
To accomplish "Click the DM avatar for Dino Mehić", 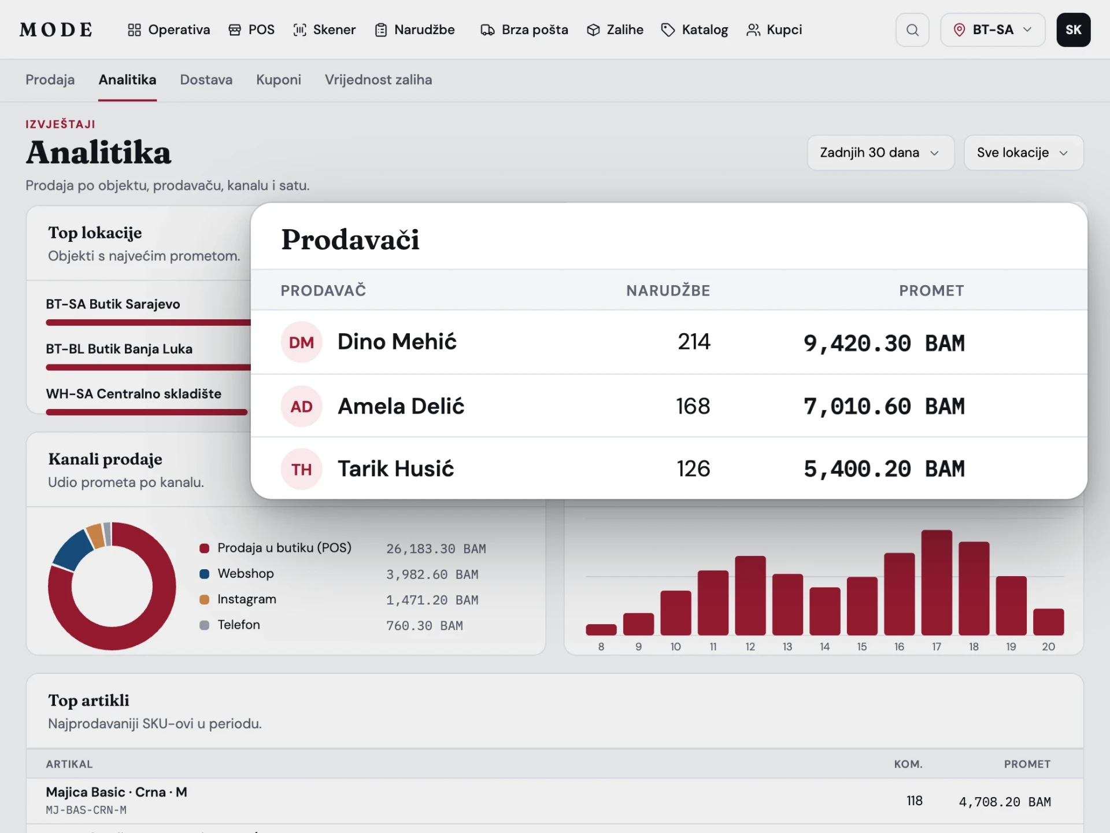I will coord(301,342).
